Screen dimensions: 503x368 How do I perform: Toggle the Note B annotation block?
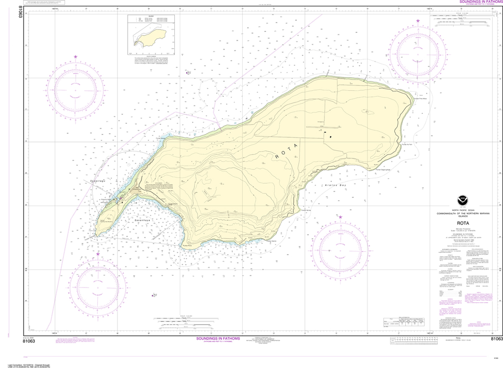click(479, 323)
